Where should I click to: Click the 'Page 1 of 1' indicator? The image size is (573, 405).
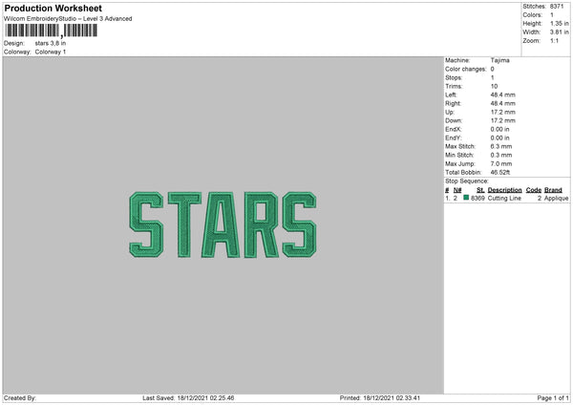pos(553,398)
